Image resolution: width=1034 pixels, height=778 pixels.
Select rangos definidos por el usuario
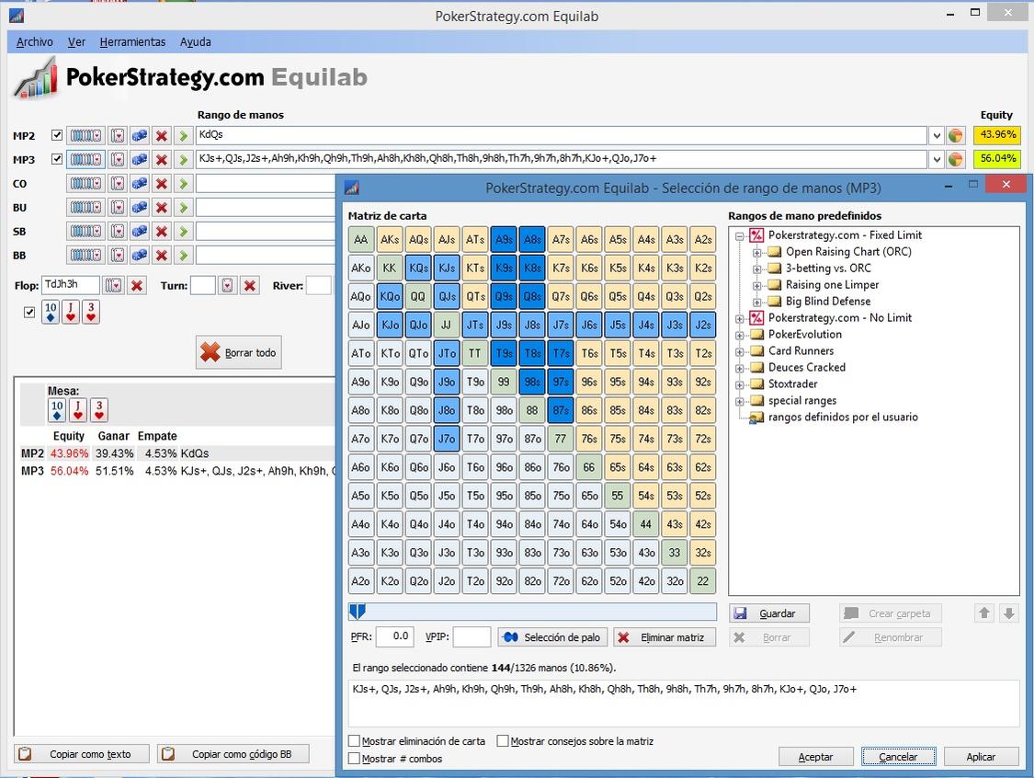point(843,417)
